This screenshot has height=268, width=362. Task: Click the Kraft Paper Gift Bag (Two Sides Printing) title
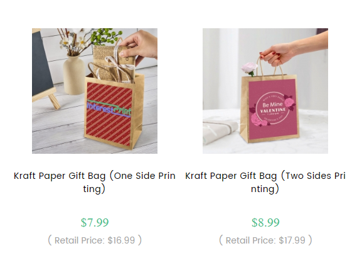(x=265, y=182)
